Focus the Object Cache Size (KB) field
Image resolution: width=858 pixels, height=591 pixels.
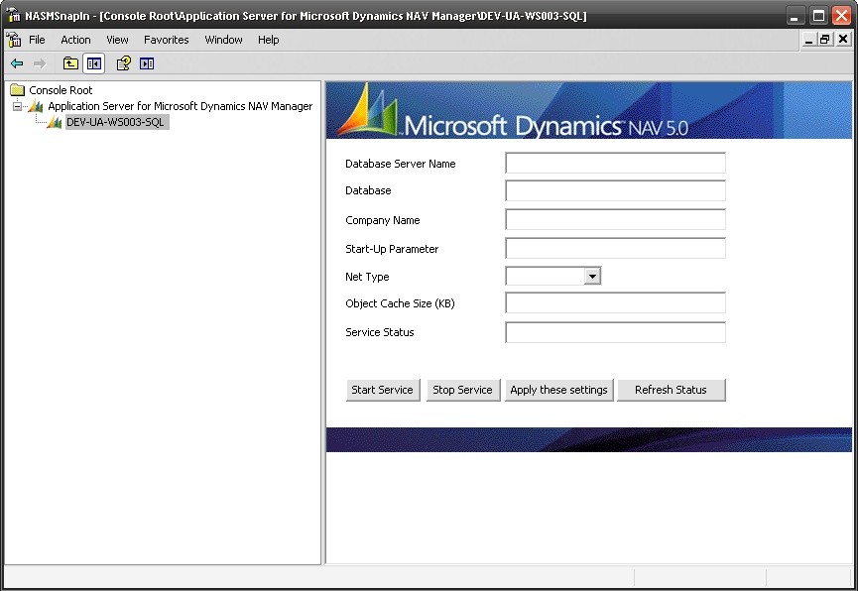pyautogui.click(x=616, y=302)
